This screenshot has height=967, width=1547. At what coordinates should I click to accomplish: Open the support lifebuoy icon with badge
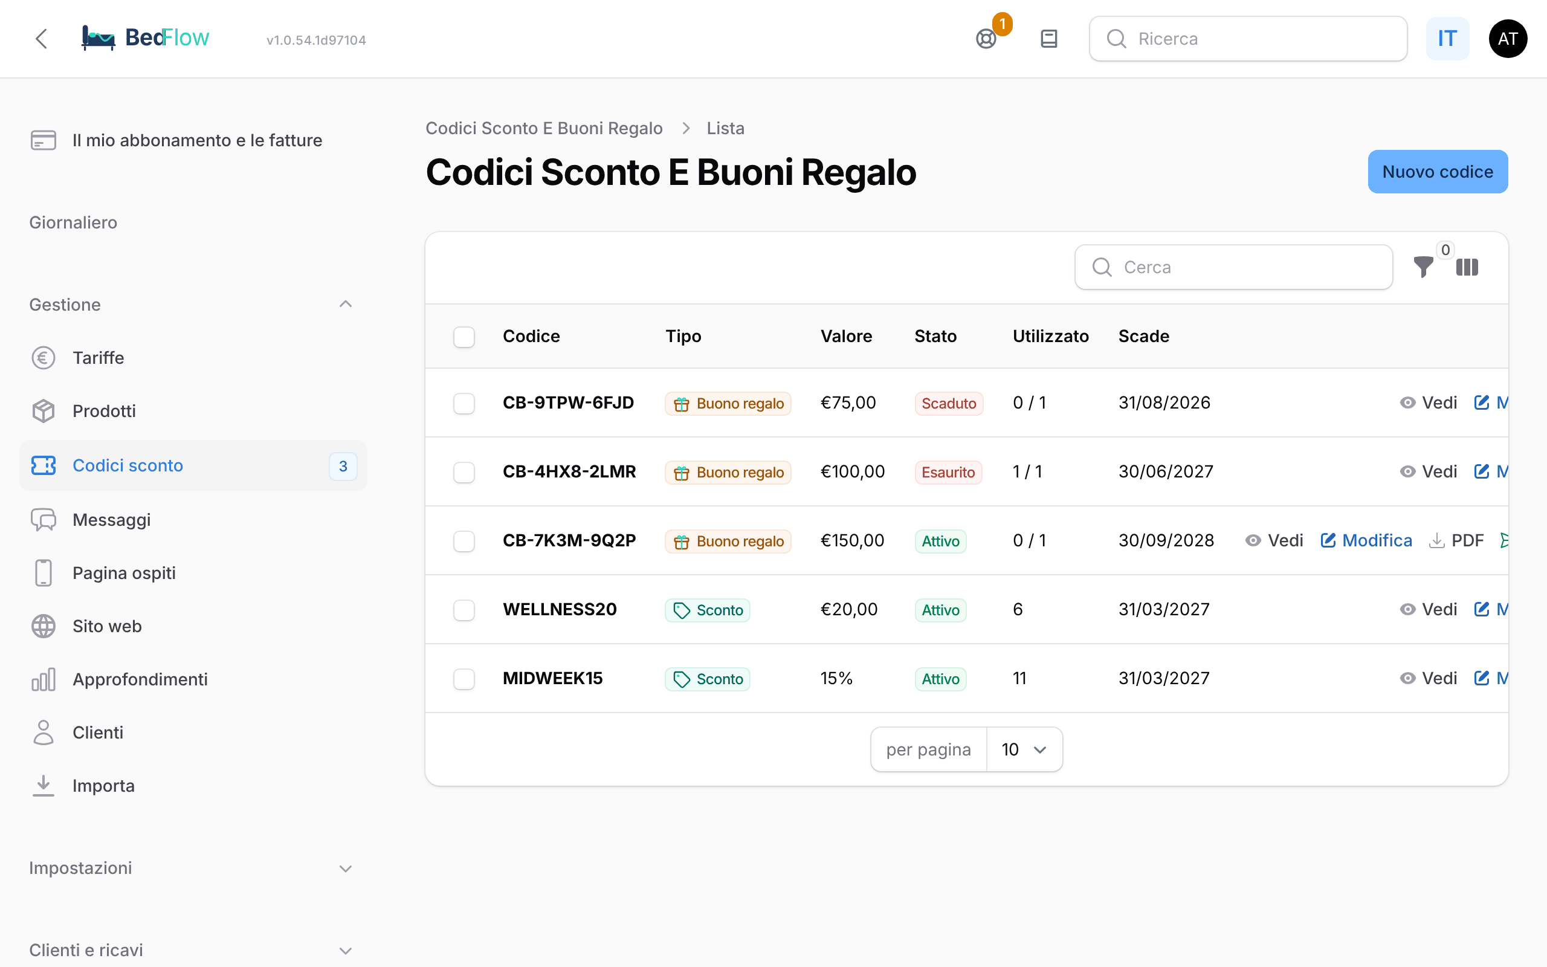coord(986,39)
